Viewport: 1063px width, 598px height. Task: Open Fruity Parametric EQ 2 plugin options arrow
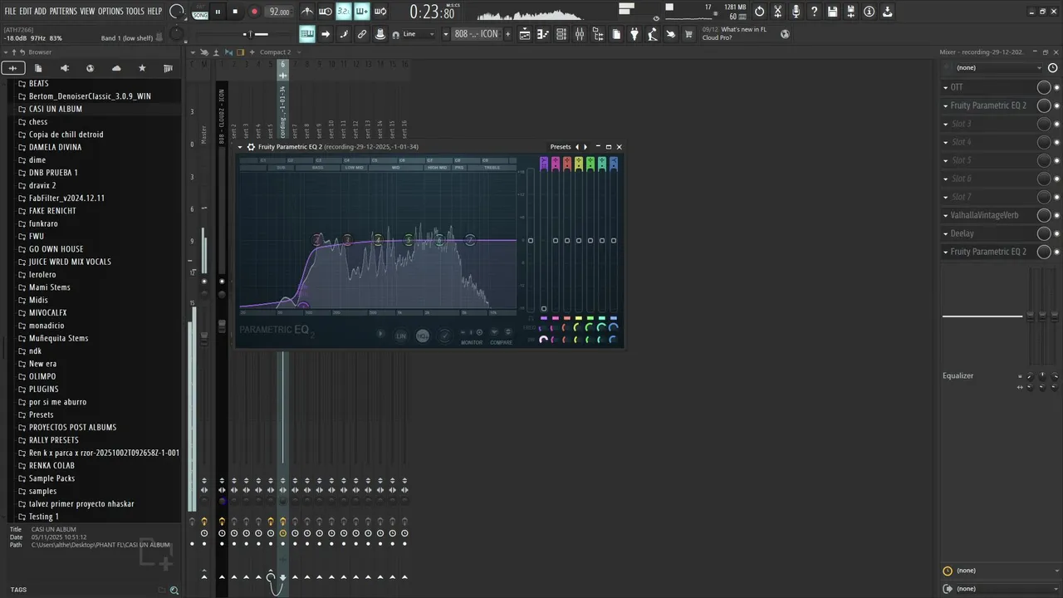tap(242, 147)
